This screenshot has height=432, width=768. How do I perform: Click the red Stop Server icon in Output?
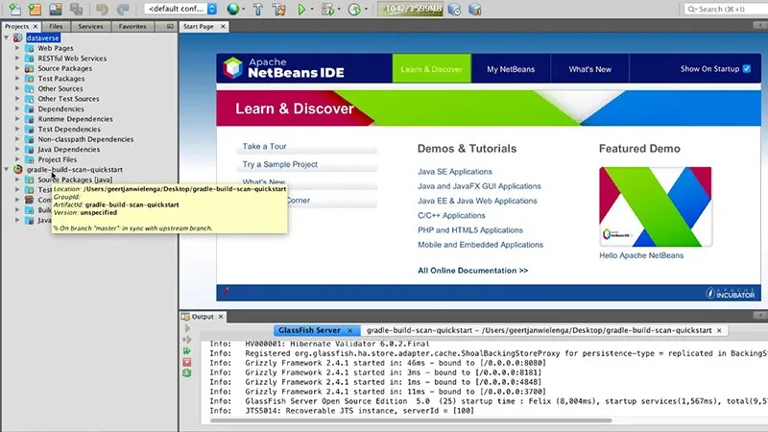(187, 362)
